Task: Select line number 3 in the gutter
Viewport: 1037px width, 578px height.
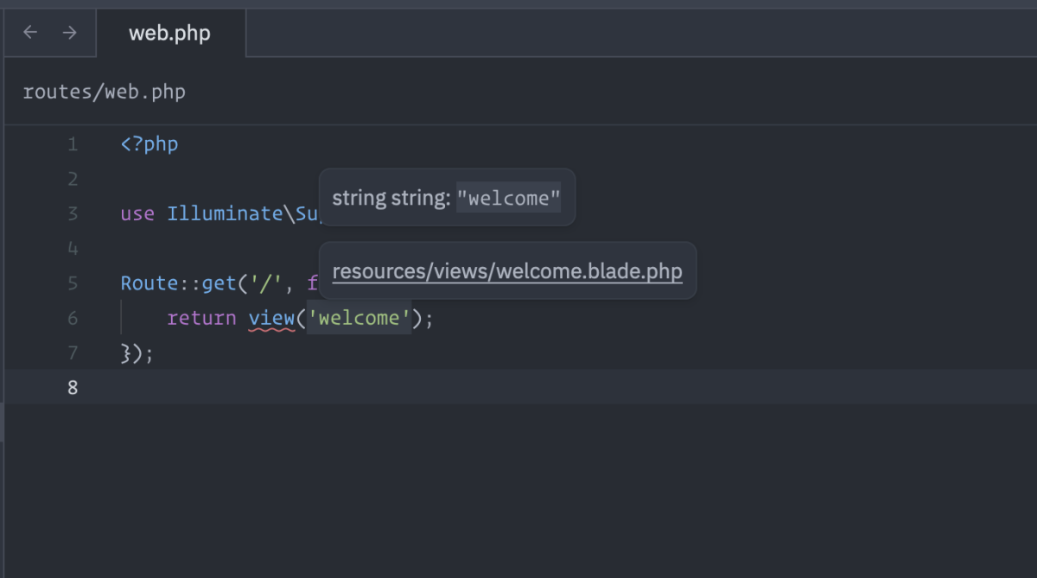Action: point(73,213)
